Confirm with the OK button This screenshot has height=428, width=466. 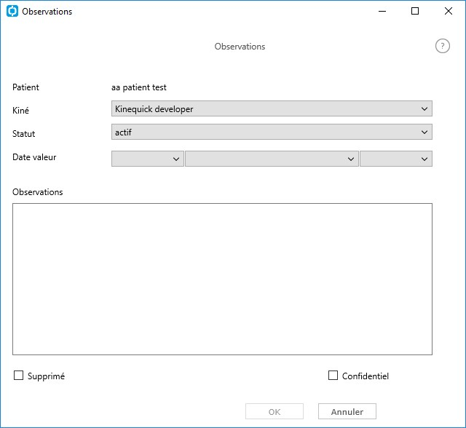pyautogui.click(x=275, y=411)
